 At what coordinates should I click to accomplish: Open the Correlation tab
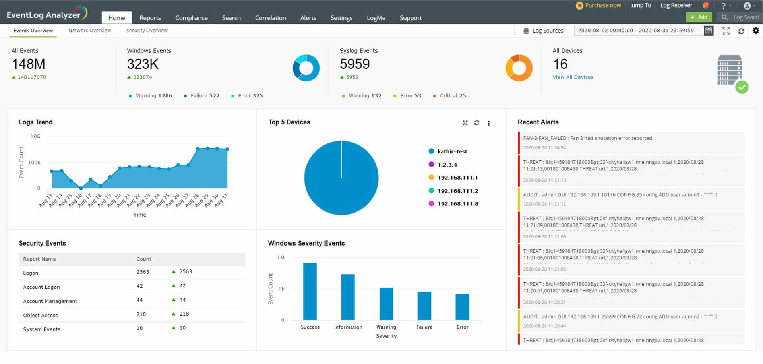click(271, 18)
